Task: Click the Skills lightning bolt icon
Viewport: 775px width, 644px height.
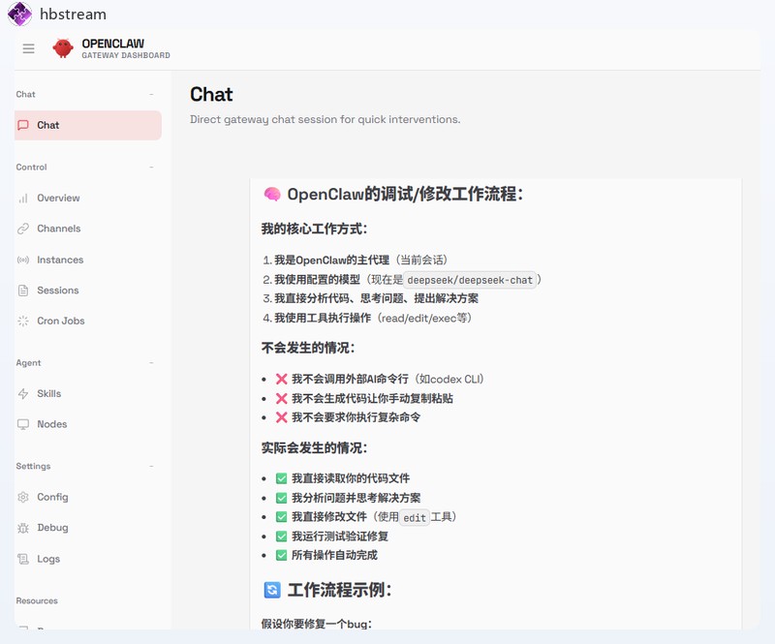Action: coord(23,393)
